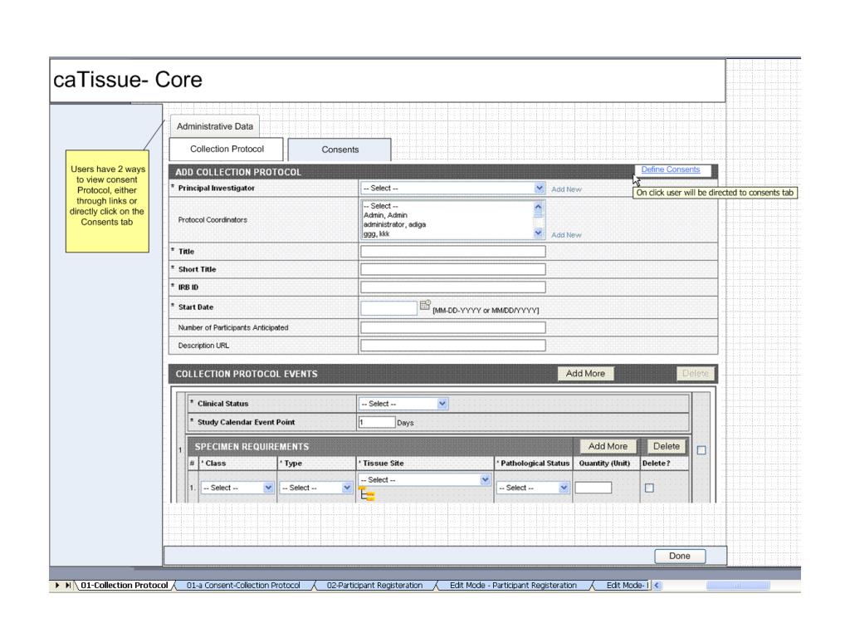
Task: Click the sheet tab scroll-left arrow
Action: click(x=657, y=586)
